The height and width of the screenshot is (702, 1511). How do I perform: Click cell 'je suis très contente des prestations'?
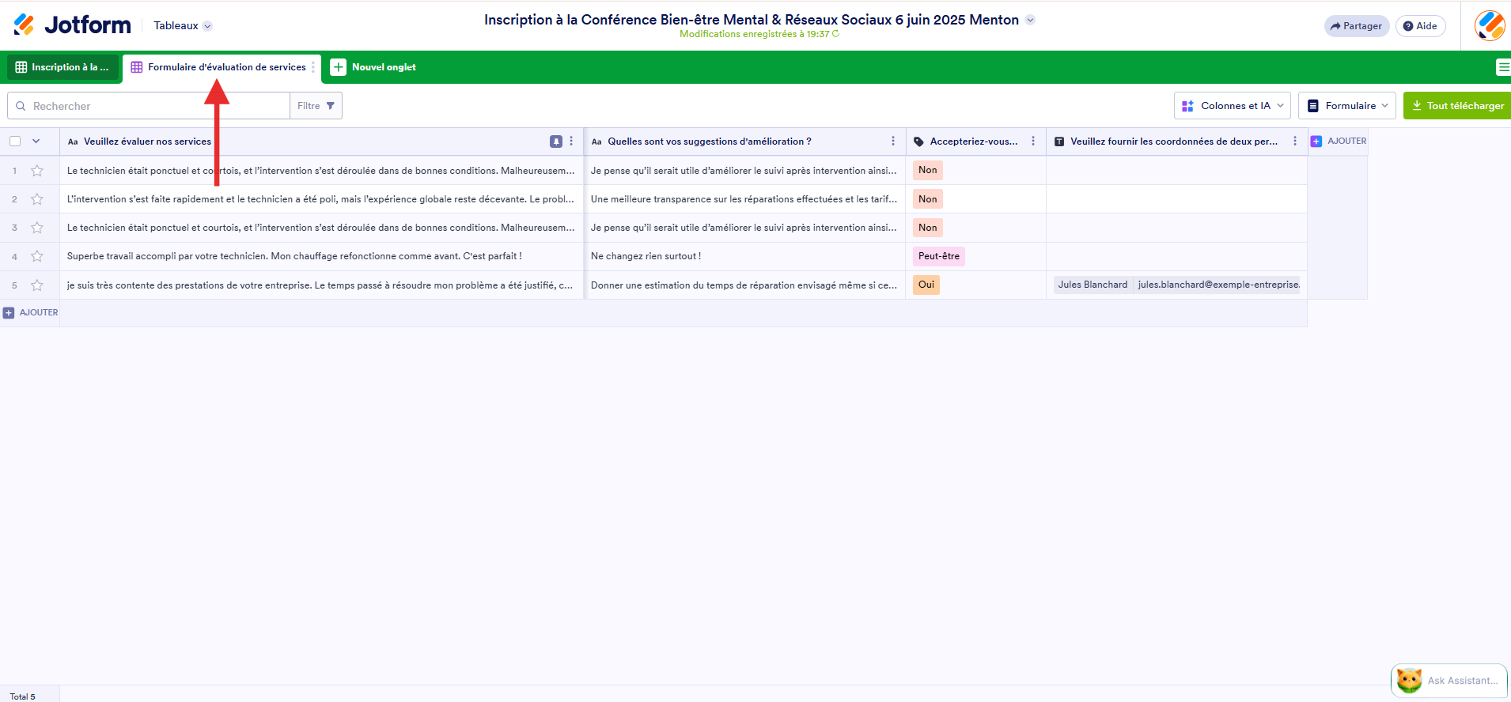(321, 285)
